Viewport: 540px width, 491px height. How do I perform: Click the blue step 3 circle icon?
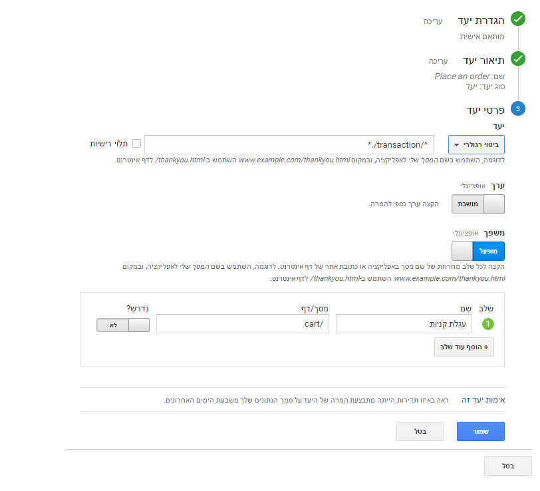tap(518, 109)
